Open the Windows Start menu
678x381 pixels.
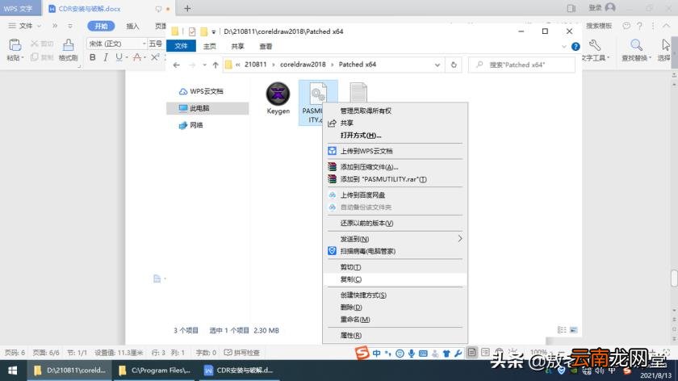[13, 371]
